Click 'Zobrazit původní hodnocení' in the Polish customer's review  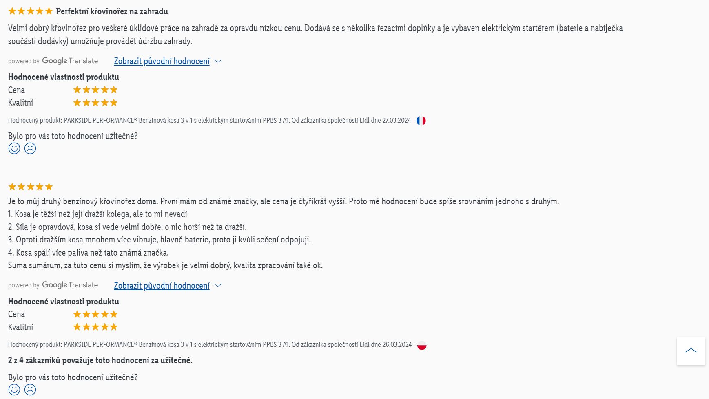click(162, 286)
